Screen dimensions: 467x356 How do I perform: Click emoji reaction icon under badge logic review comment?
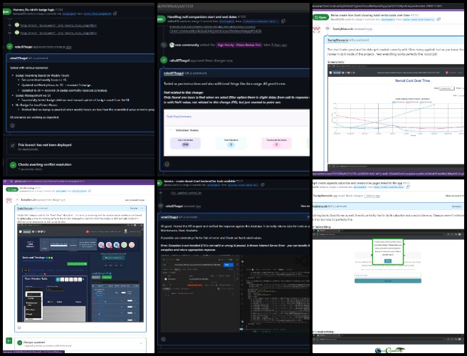click(13, 125)
